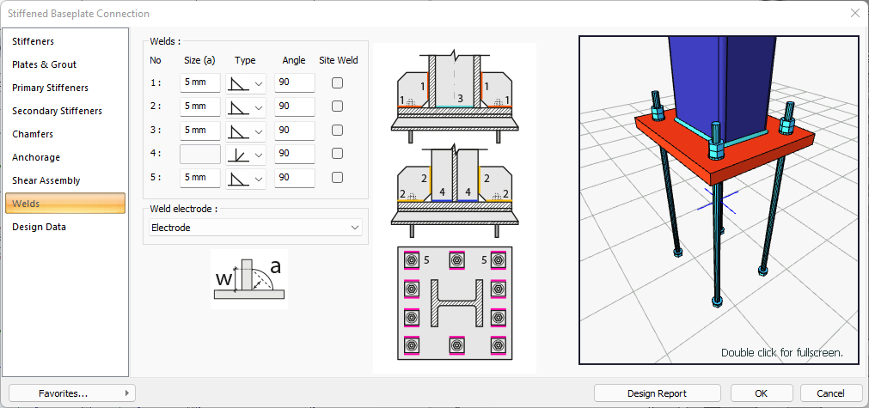Screen dimensions: 869x408
Task: Open weld type dropdown for weld 3
Action: click(247, 131)
